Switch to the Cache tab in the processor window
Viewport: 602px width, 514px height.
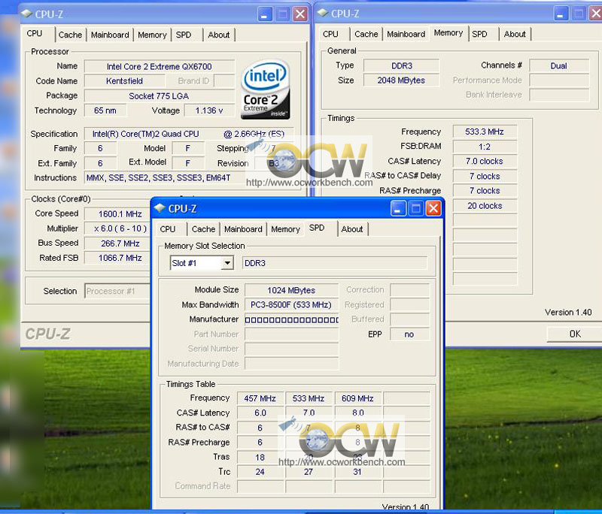(x=70, y=35)
